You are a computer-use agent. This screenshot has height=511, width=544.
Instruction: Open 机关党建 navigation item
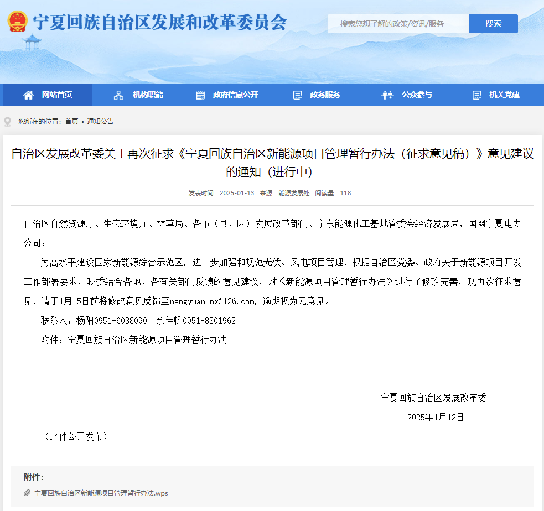tap(504, 95)
